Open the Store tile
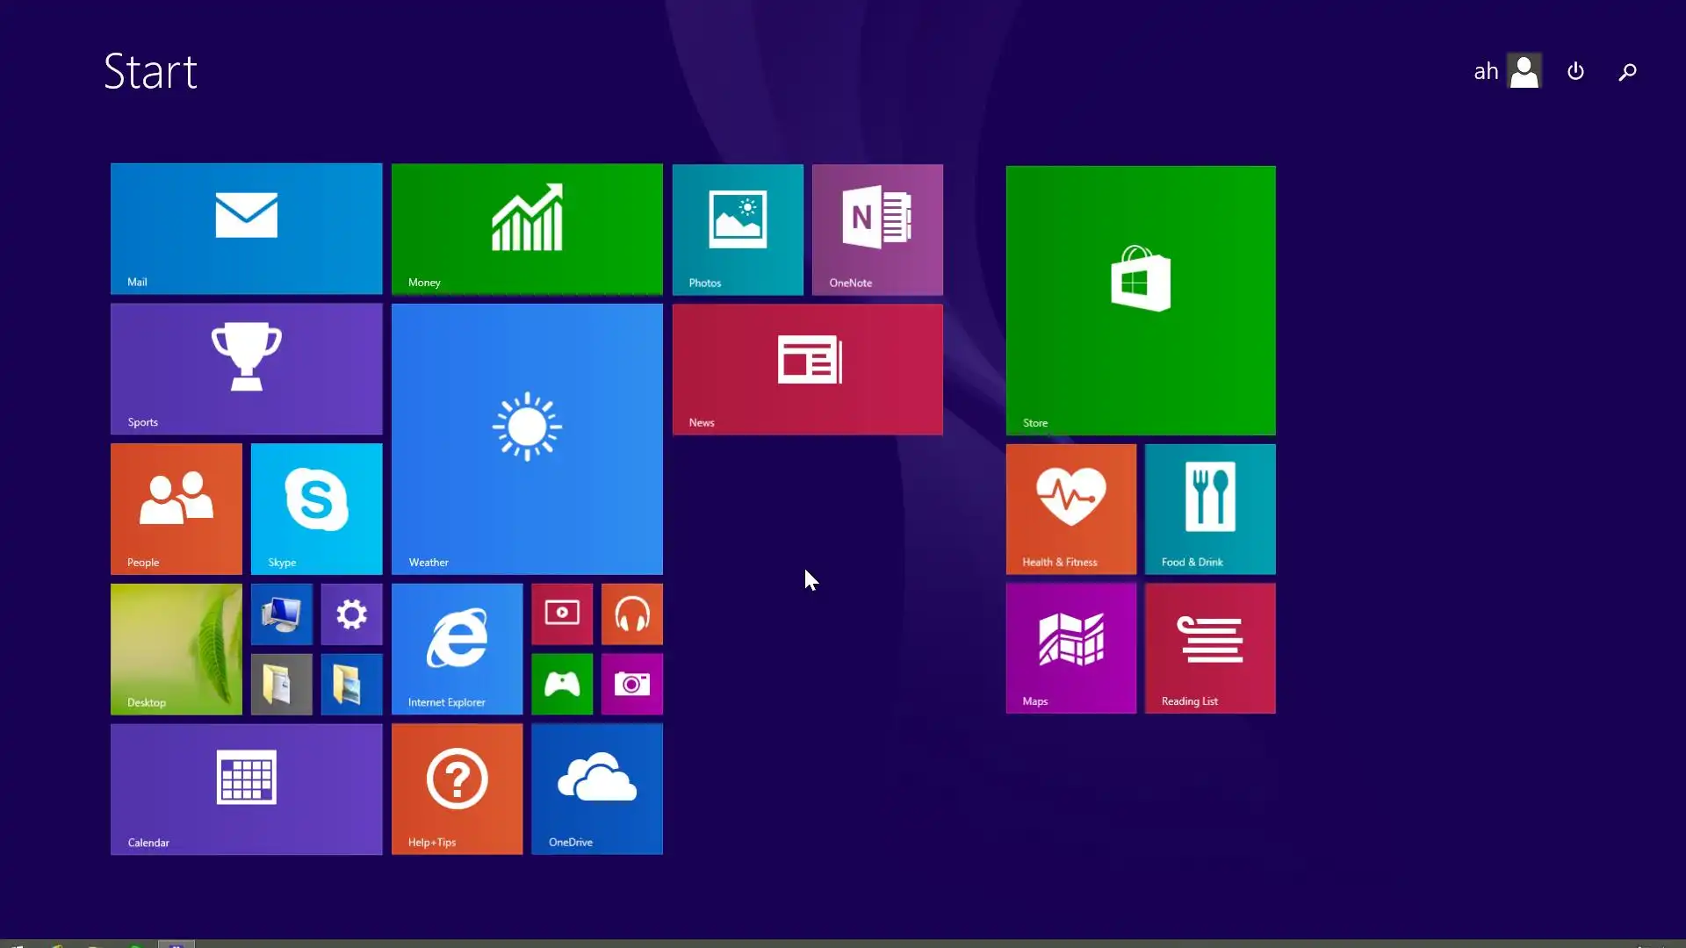Screen dimensions: 1686x948 click(x=1140, y=299)
